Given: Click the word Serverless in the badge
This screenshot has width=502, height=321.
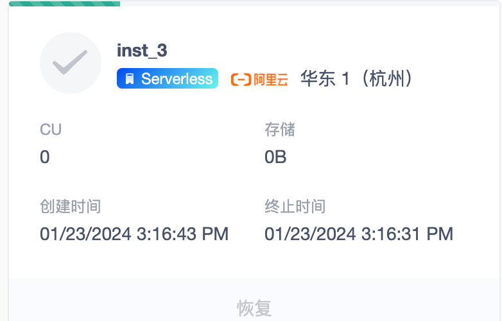Looking at the screenshot, I should coord(177,79).
